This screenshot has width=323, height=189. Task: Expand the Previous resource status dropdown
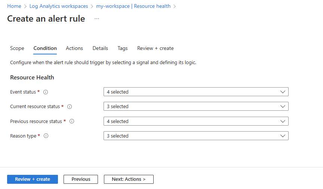point(196,121)
